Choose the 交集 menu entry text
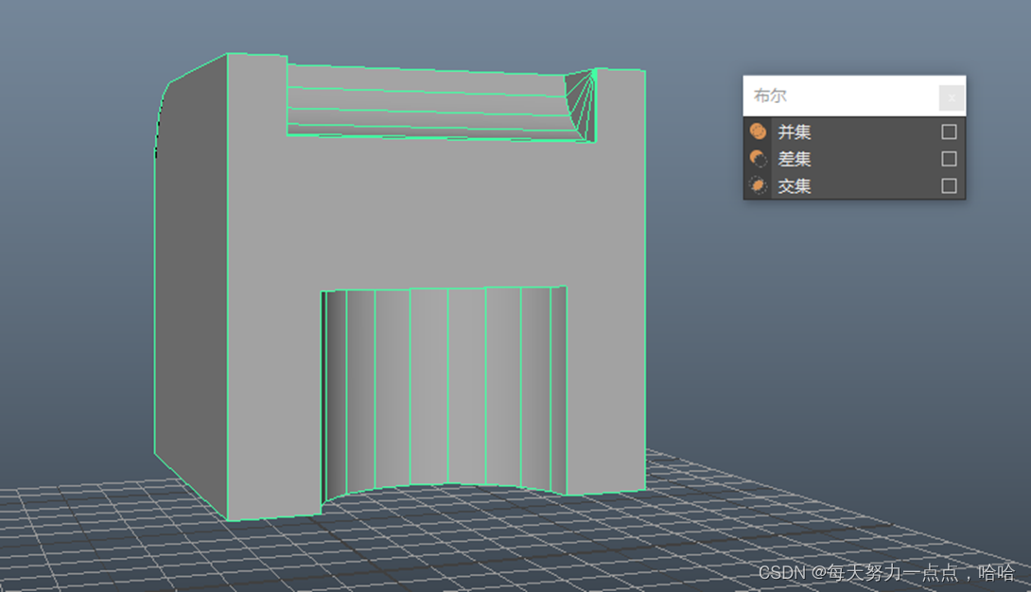Viewport: 1031px width, 592px height. click(x=795, y=187)
